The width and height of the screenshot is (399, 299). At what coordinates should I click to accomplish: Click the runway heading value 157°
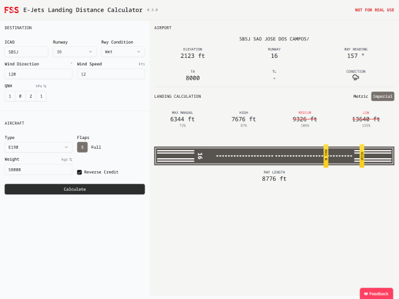(355, 56)
